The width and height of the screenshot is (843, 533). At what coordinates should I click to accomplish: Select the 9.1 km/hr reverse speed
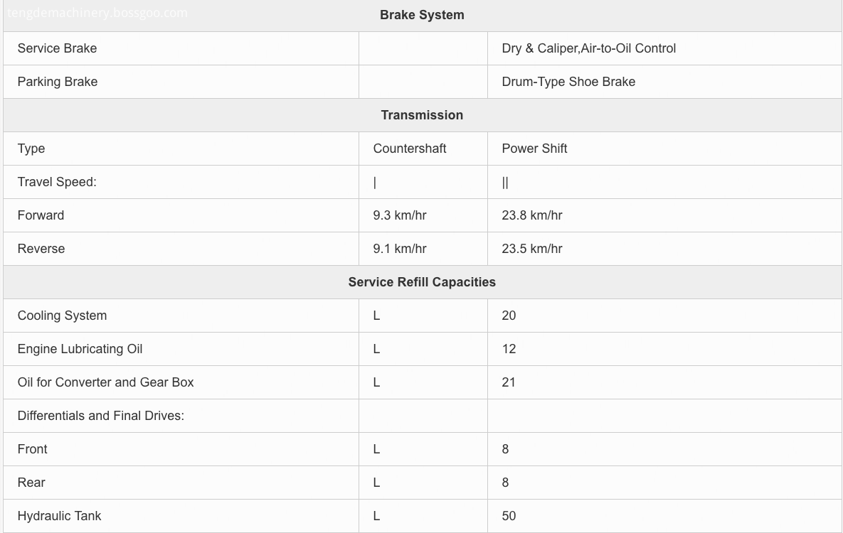[400, 249]
